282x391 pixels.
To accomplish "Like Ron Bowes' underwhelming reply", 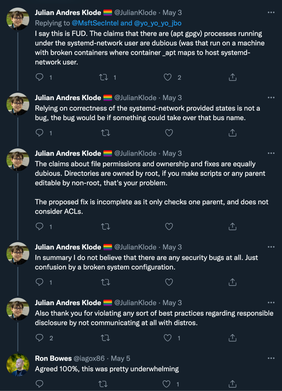I will (167, 384).
